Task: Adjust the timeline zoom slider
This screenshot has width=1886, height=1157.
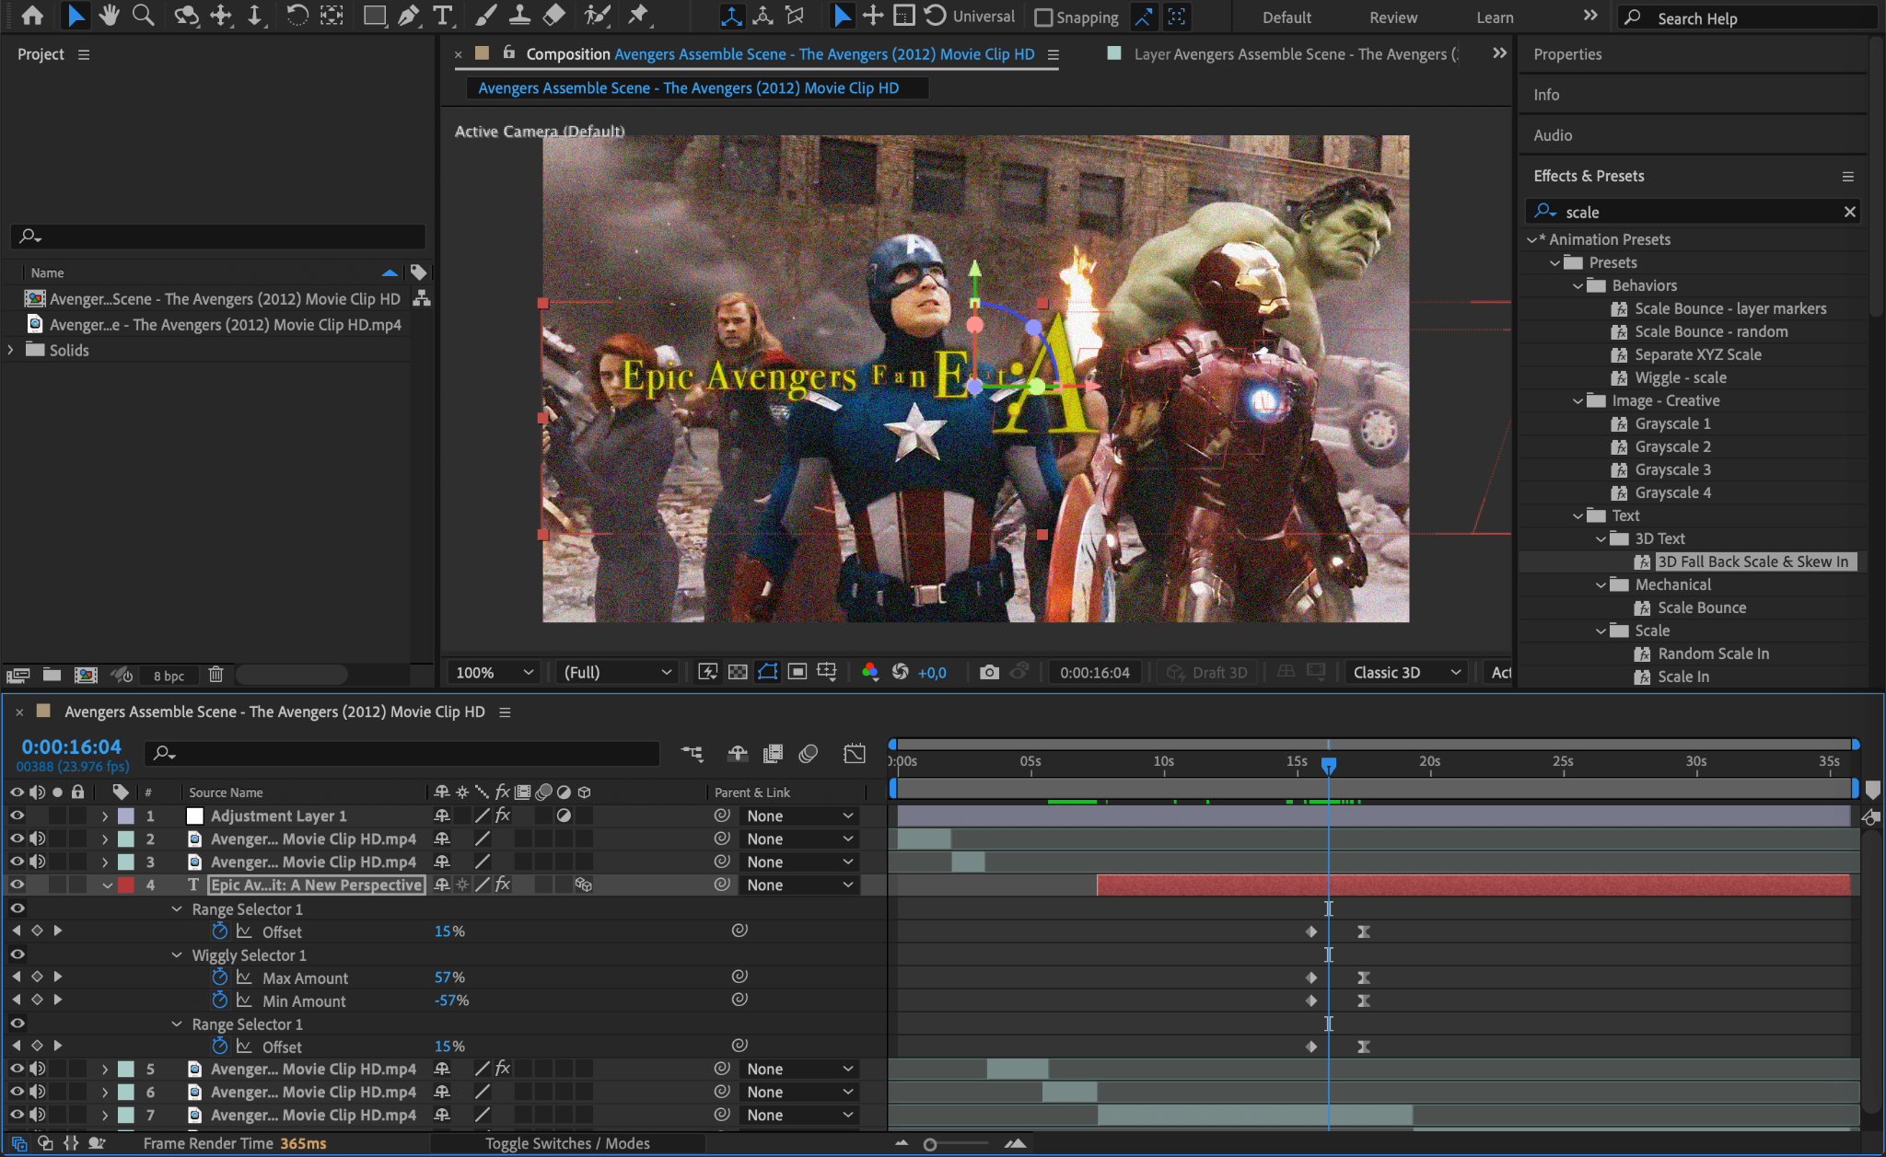Action: pyautogui.click(x=930, y=1144)
